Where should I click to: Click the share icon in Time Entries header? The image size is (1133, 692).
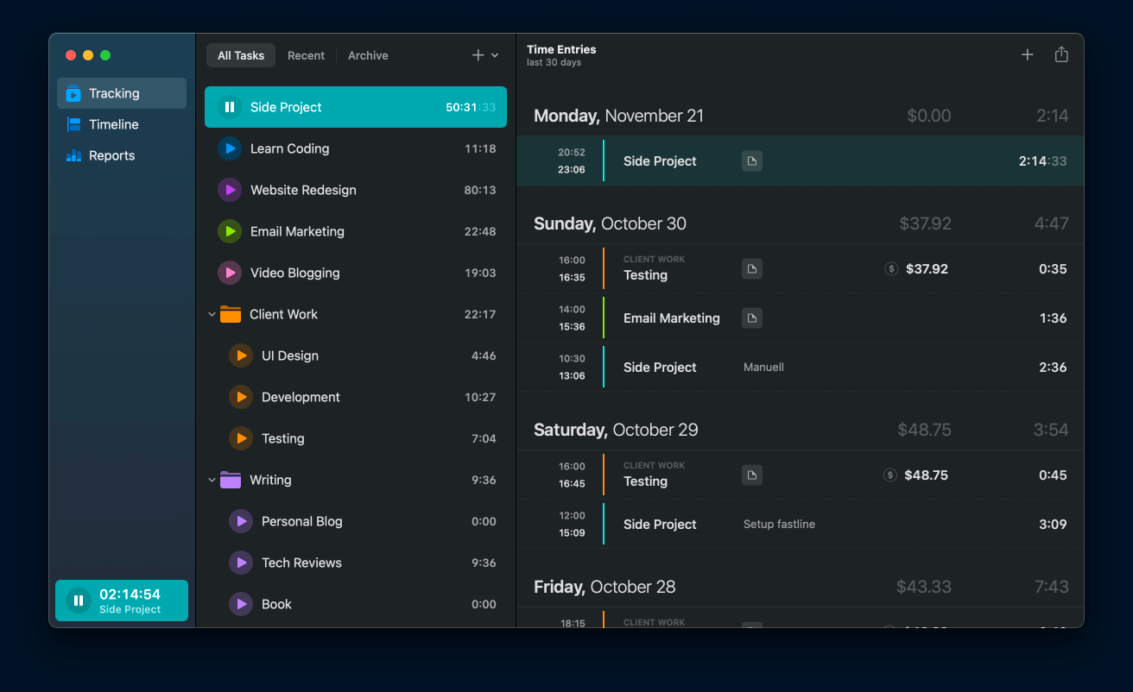coord(1061,55)
